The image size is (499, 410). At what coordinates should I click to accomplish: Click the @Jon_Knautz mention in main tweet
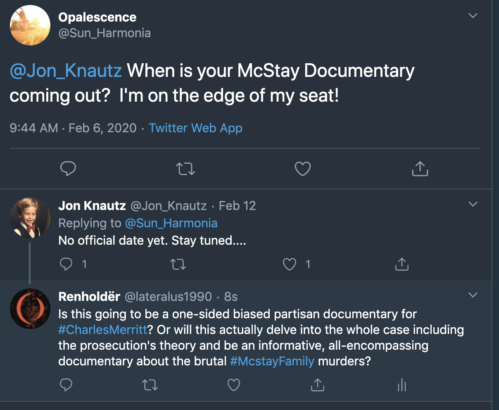tap(66, 71)
